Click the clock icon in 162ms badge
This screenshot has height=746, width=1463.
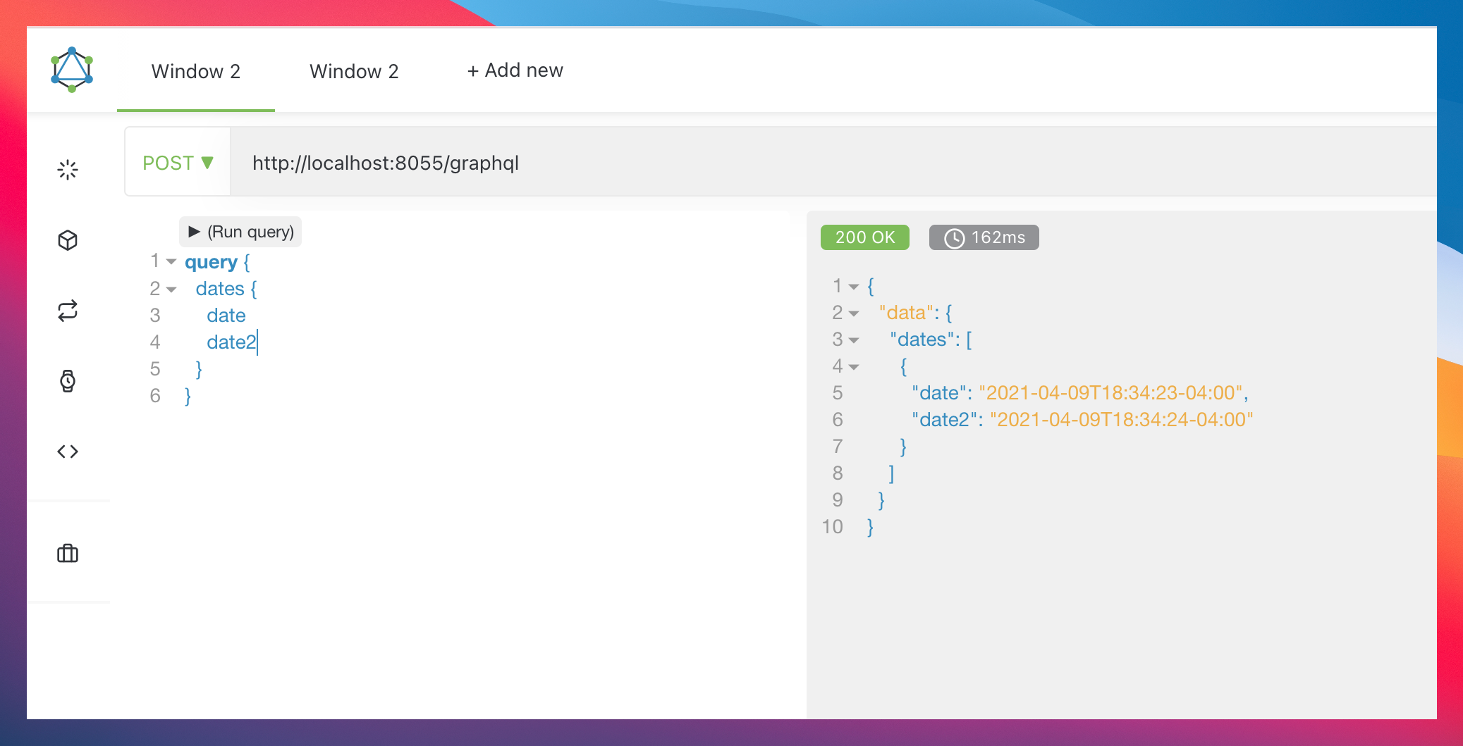pyautogui.click(x=954, y=238)
